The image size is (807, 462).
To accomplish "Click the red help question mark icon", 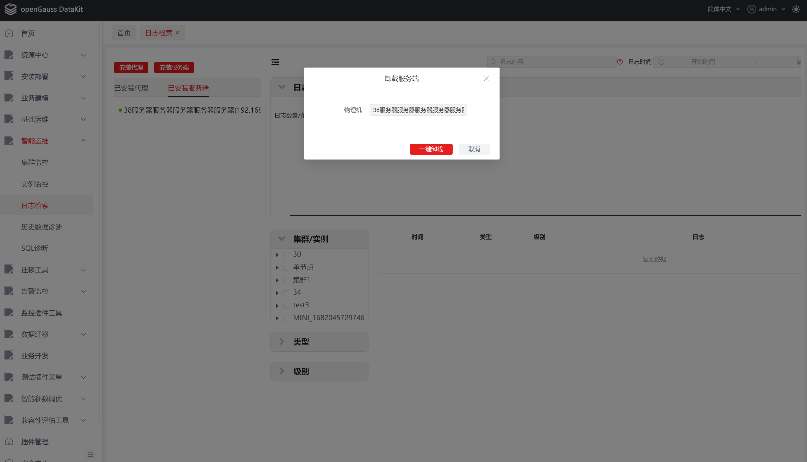I will (620, 62).
